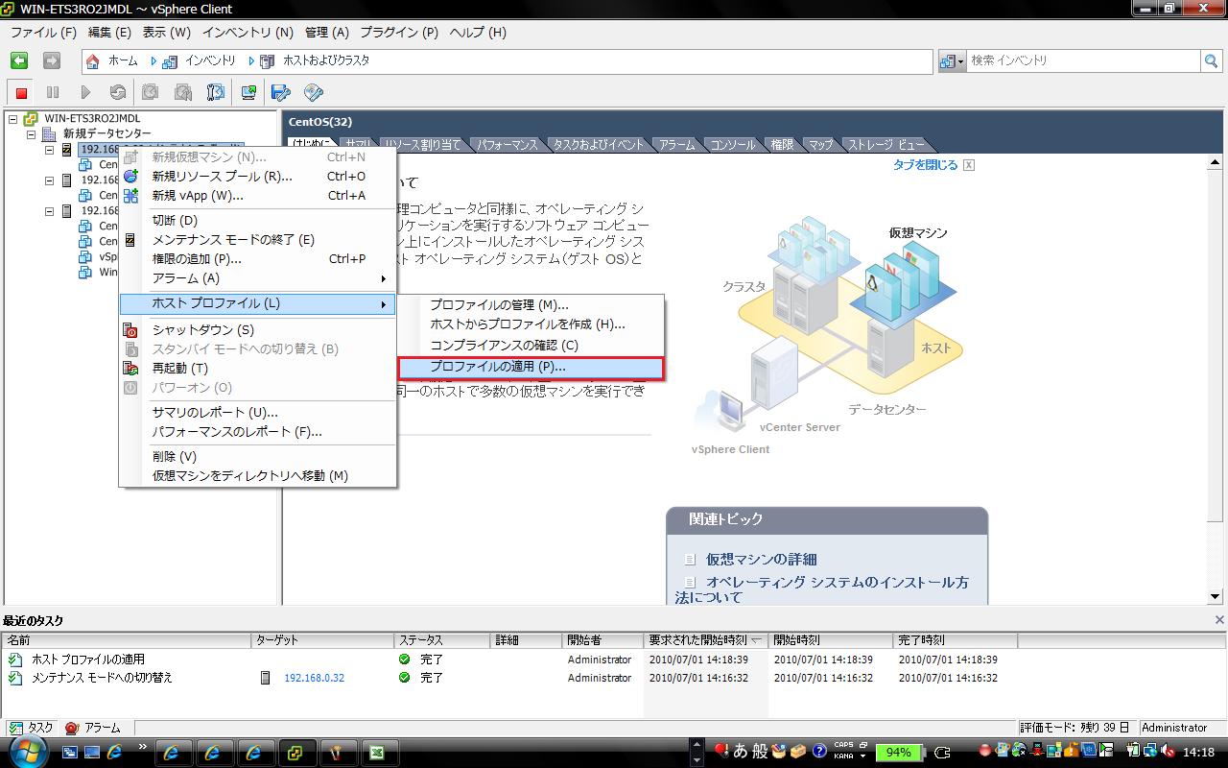
Task: Open the 仮想マシンの詳細 related topic link
Action: click(x=761, y=559)
